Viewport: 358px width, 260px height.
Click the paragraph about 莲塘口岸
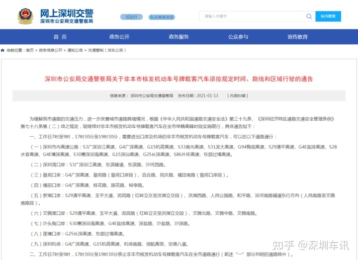pyautogui.click(x=78, y=234)
